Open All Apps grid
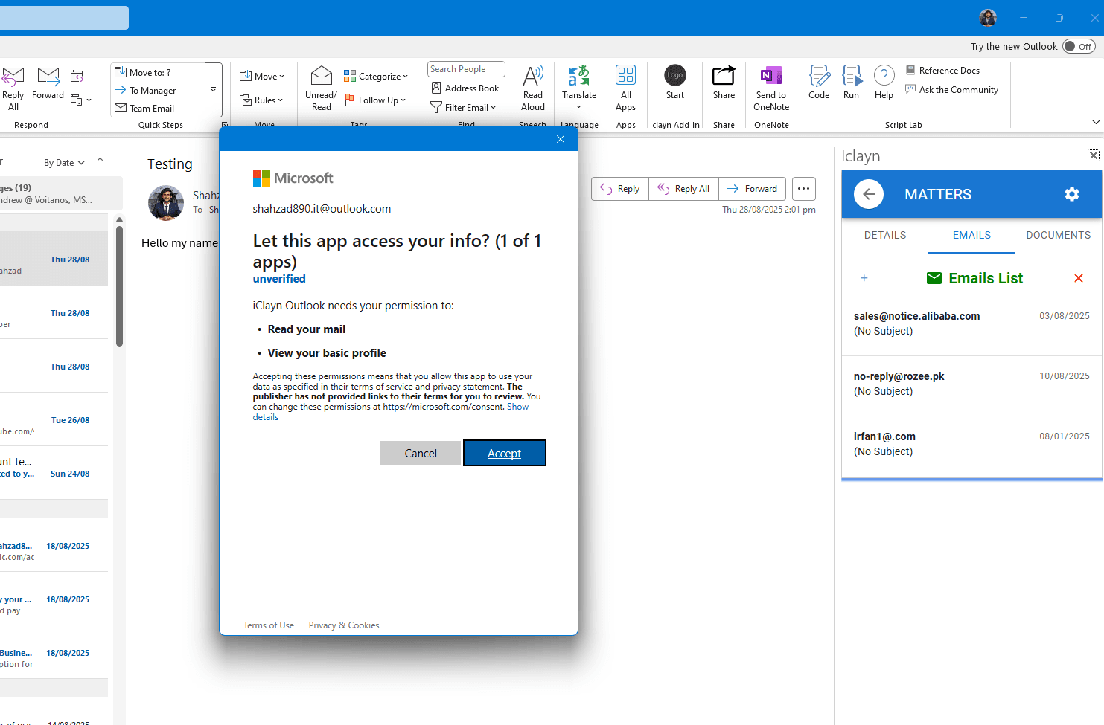The image size is (1104, 725). pos(625,88)
